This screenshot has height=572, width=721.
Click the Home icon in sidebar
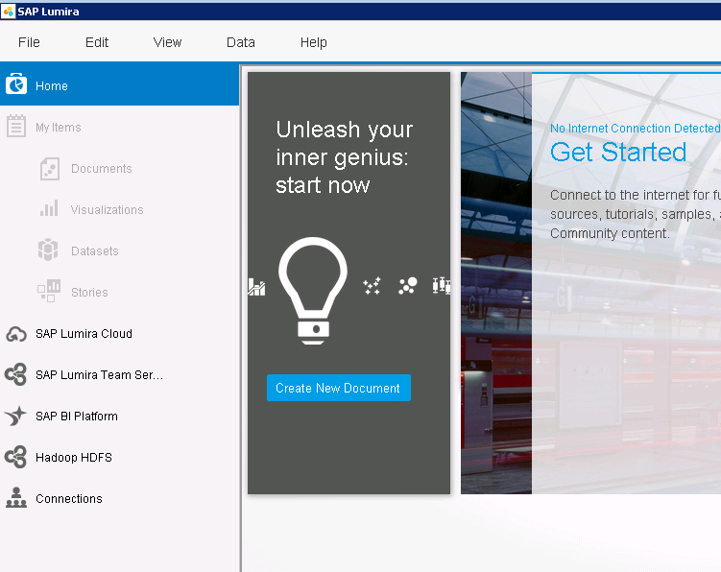tap(16, 84)
